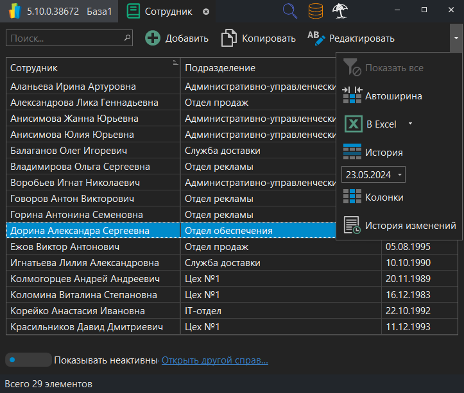Open the 23.05.2024 date picker dropdown
The image size is (464, 393).
coord(400,174)
